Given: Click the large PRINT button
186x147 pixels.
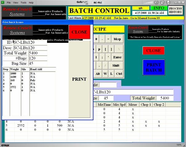Looking at the screenshot, I should click(79, 79).
